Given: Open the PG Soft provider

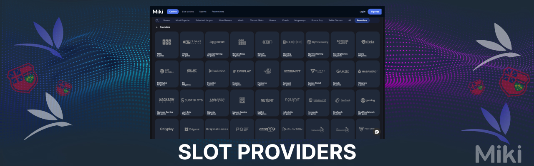Looking at the screenshot, I should point(242,129).
